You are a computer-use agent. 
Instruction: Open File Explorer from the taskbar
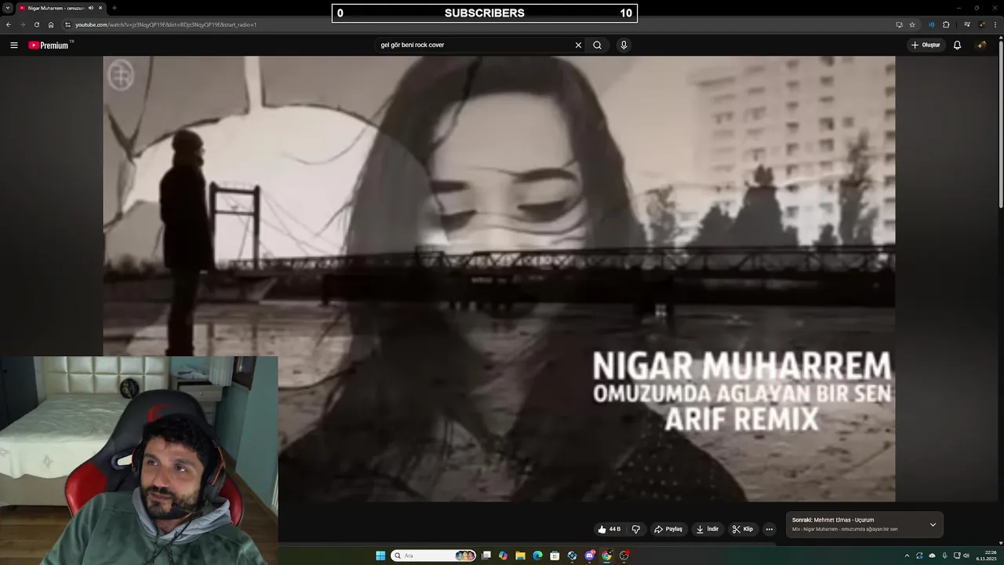click(x=520, y=556)
